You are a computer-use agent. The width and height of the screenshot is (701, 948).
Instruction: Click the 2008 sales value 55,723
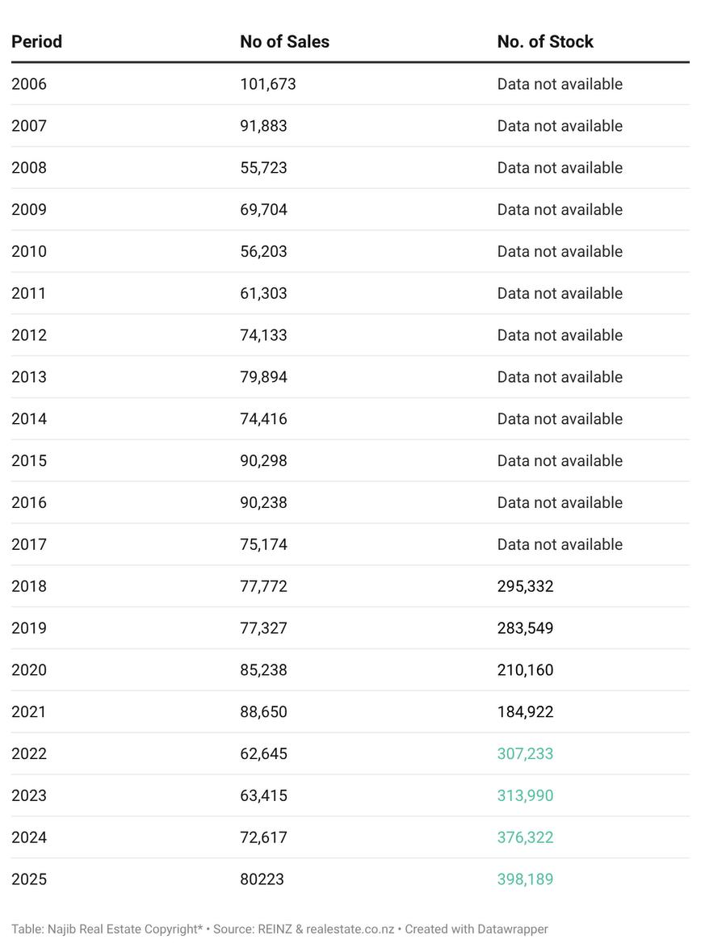263,168
